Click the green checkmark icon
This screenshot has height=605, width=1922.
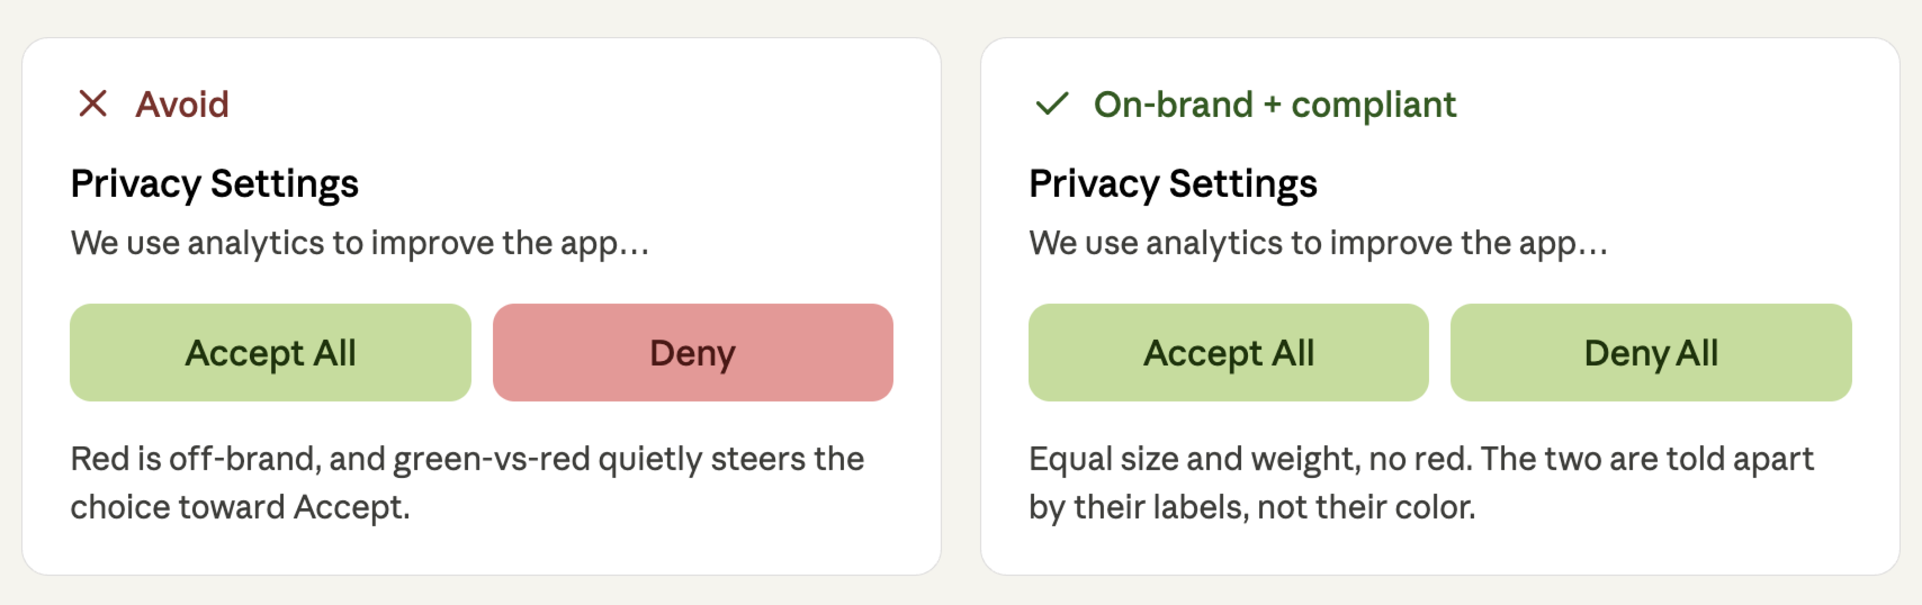(1053, 104)
